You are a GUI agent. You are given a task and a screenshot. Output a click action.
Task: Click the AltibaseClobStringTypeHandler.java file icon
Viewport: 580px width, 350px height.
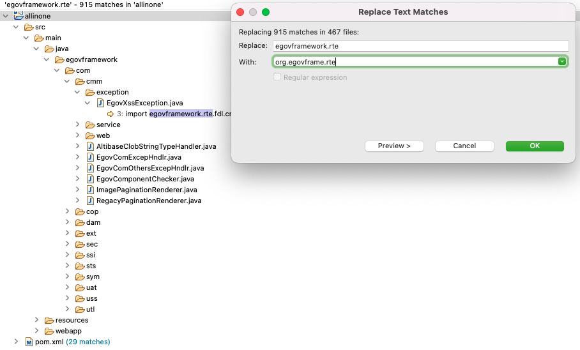click(x=90, y=146)
